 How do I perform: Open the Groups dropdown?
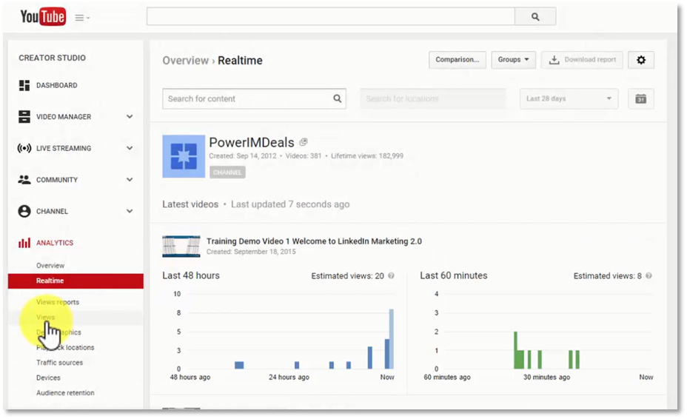point(514,60)
